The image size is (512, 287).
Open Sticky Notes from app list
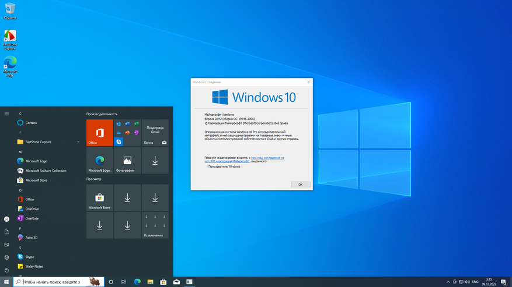[48, 266]
